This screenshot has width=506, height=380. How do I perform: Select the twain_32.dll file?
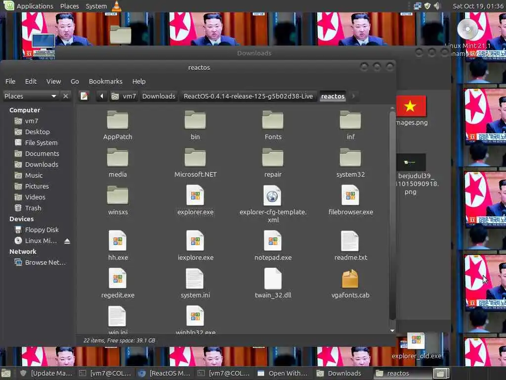pos(273,284)
